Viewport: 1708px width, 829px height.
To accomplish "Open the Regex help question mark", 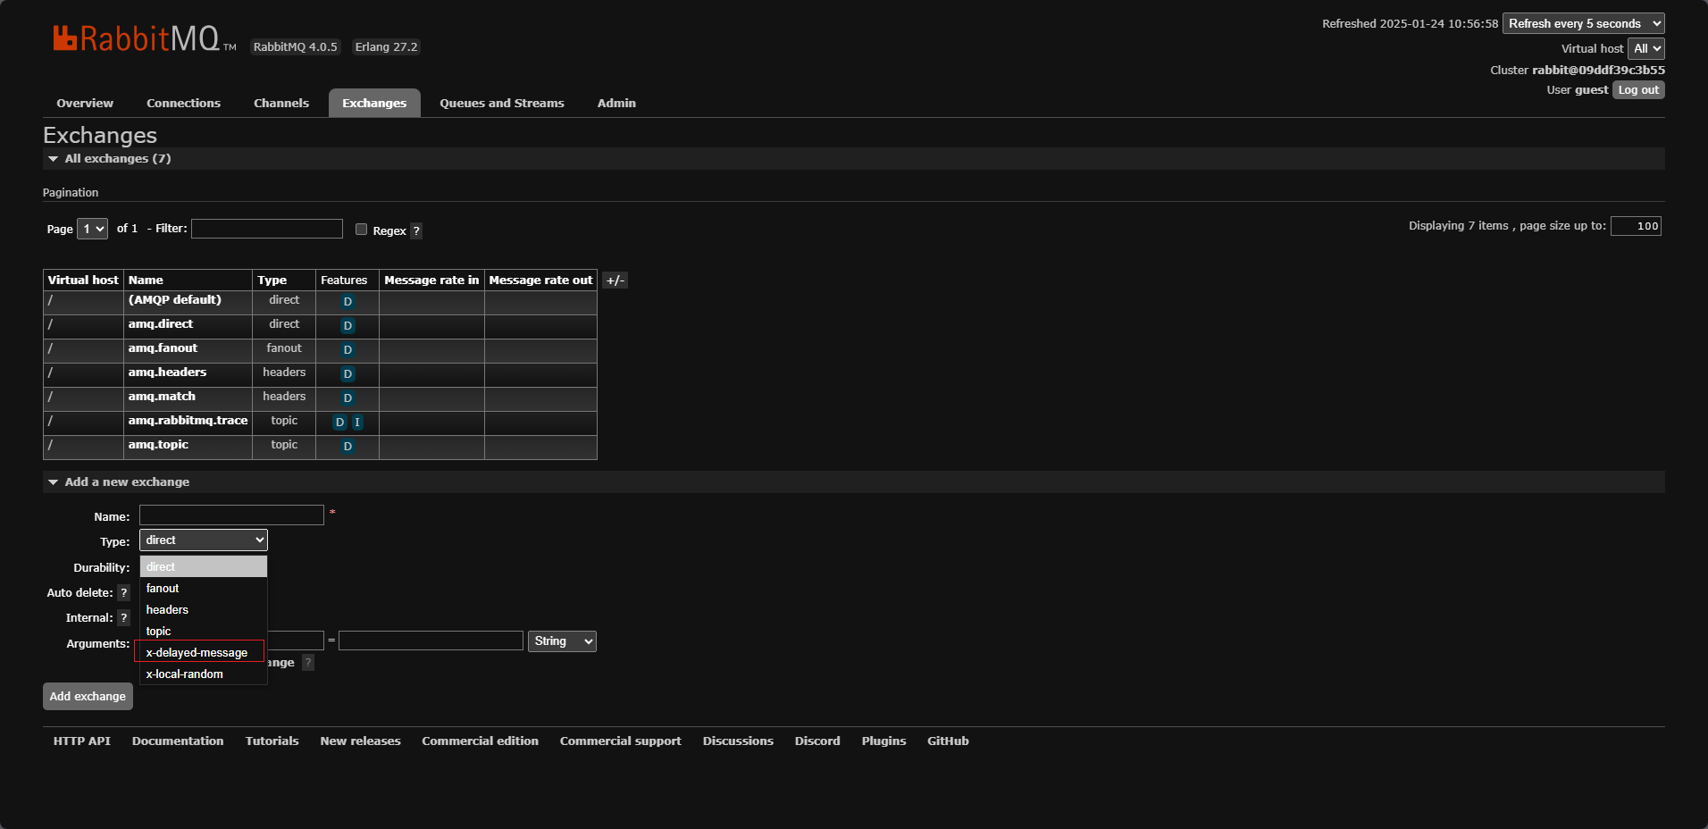I will (416, 230).
